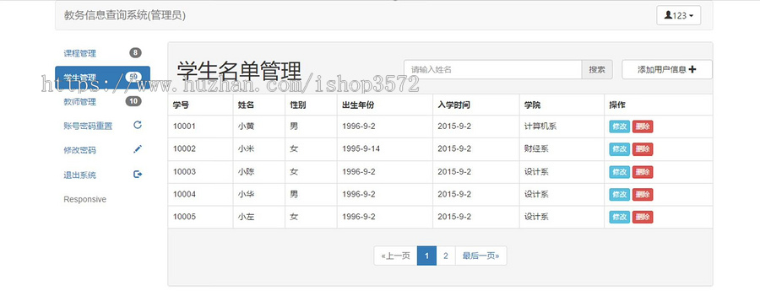Viewport: 760px width, 307px height.
Task: Click student number 10004
Action: 184,194
